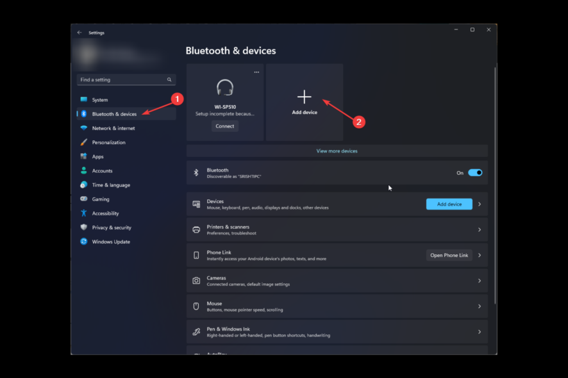Click the Time & language label
Image resolution: width=568 pixels, height=378 pixels.
[x=111, y=185]
